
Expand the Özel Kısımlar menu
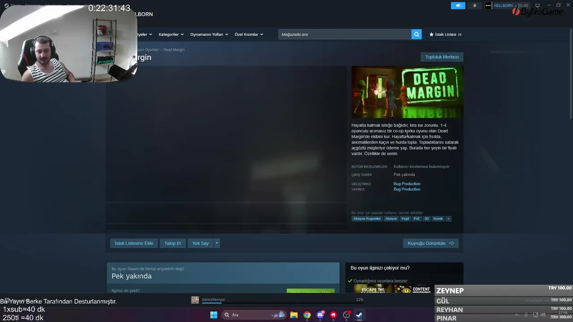pyautogui.click(x=249, y=34)
